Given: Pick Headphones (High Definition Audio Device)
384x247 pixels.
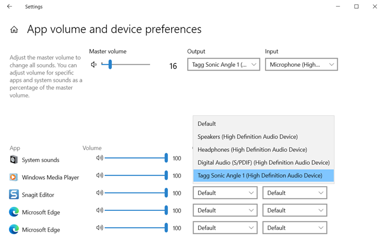Looking at the screenshot, I should pos(252,150).
